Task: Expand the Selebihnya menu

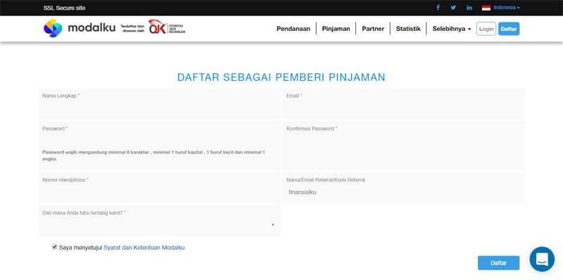Action: (452, 29)
